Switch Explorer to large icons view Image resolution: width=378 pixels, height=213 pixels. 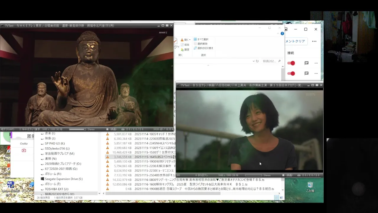point(281,198)
